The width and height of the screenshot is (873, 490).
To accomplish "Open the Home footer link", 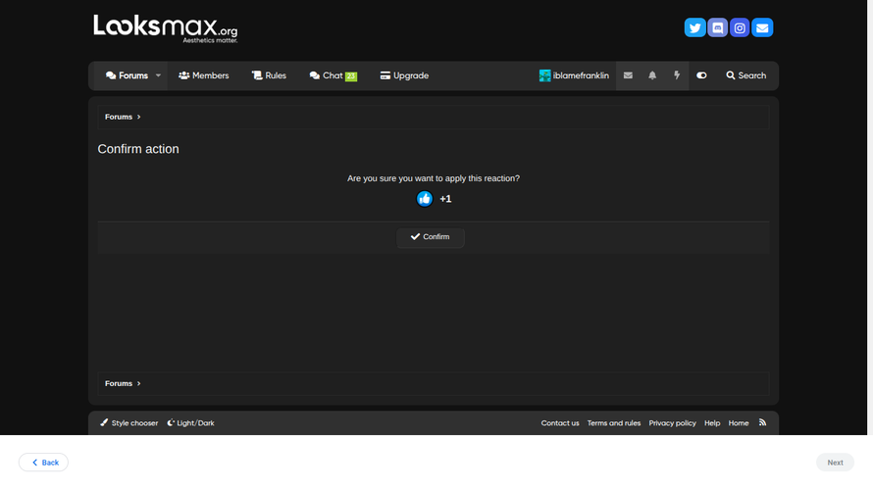I will 739,423.
